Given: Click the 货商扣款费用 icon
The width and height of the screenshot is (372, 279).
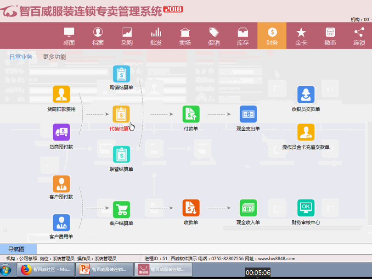Looking at the screenshot, I should pyautogui.click(x=62, y=95).
